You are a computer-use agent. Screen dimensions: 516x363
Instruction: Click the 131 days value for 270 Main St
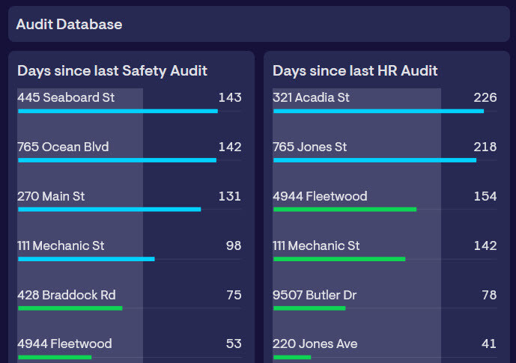pos(229,196)
